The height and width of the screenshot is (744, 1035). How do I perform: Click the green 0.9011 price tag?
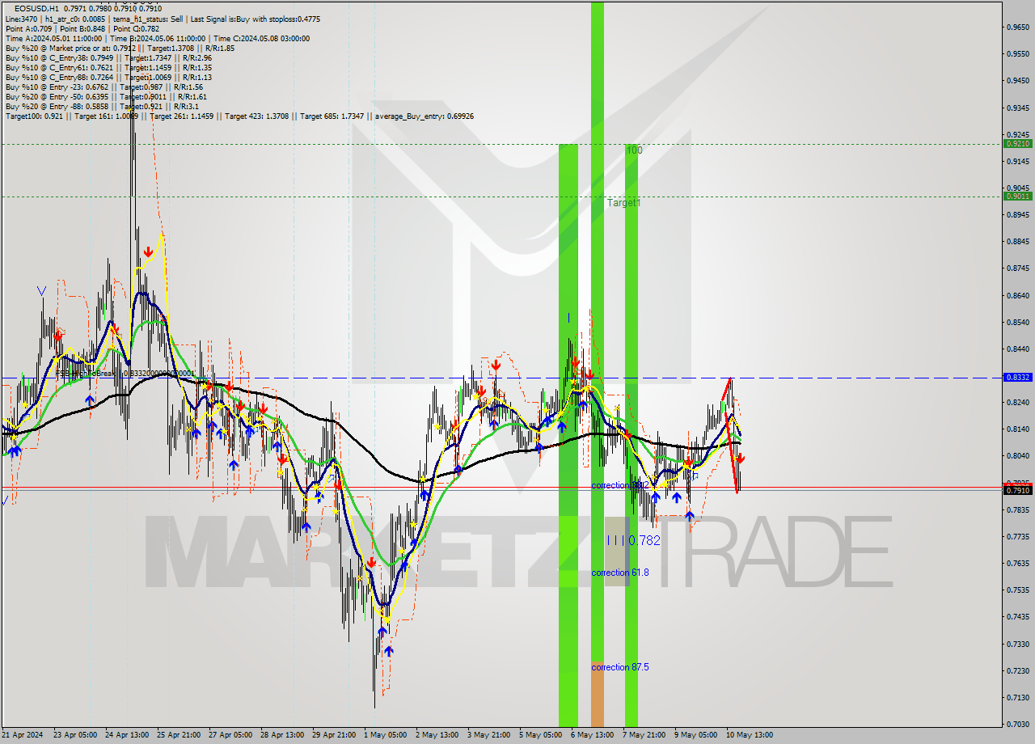(1017, 196)
